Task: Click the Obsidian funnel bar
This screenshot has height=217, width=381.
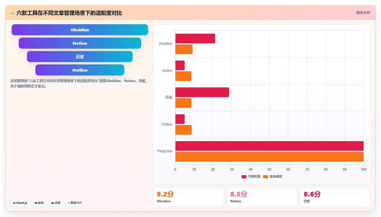Action: click(x=80, y=30)
